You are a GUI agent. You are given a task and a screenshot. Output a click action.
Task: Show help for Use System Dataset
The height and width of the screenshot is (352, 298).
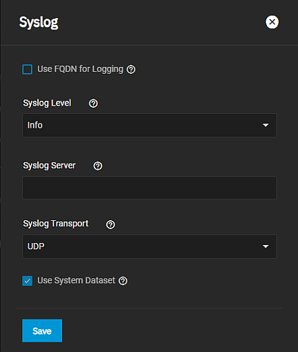[123, 281]
